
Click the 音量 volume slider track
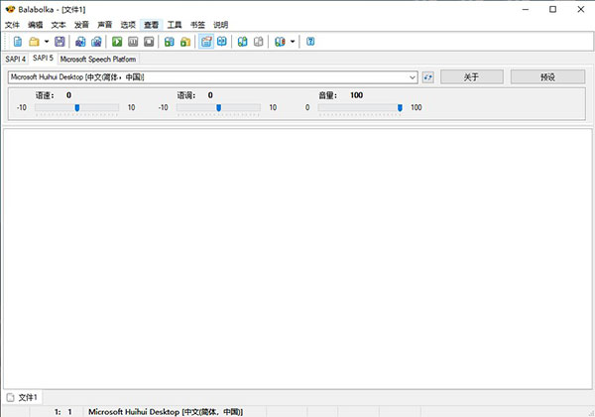point(357,107)
